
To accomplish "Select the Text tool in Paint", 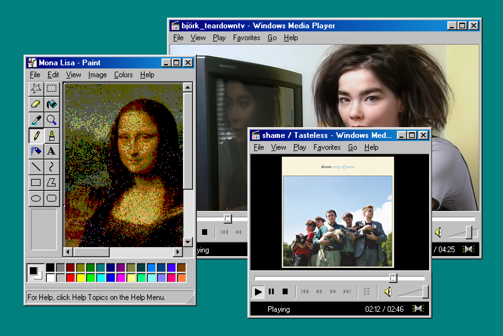I will [x=52, y=151].
